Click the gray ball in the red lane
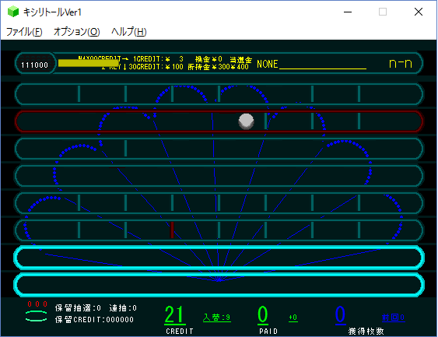 (246, 121)
